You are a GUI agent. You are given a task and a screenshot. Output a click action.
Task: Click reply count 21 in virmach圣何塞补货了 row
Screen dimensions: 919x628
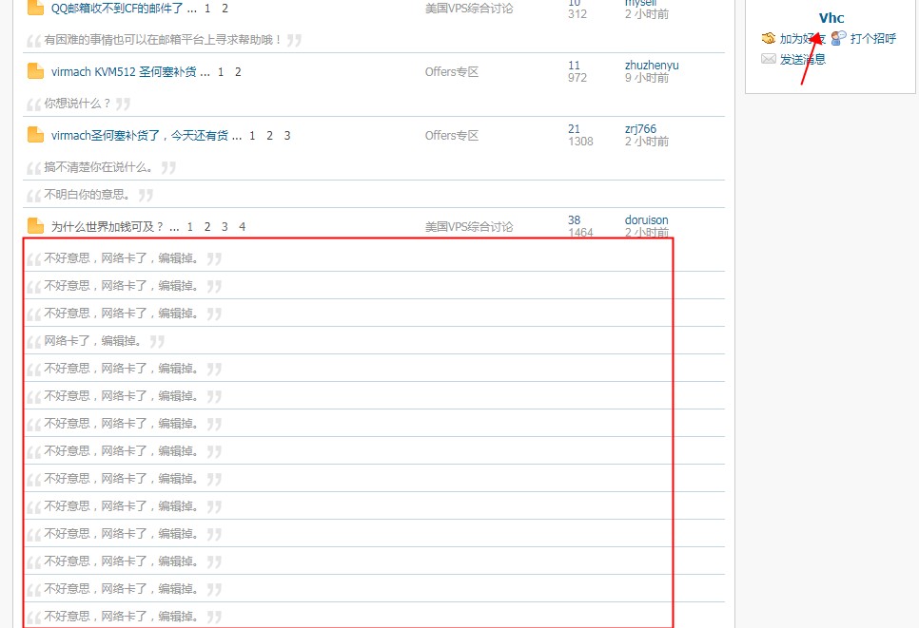[574, 129]
